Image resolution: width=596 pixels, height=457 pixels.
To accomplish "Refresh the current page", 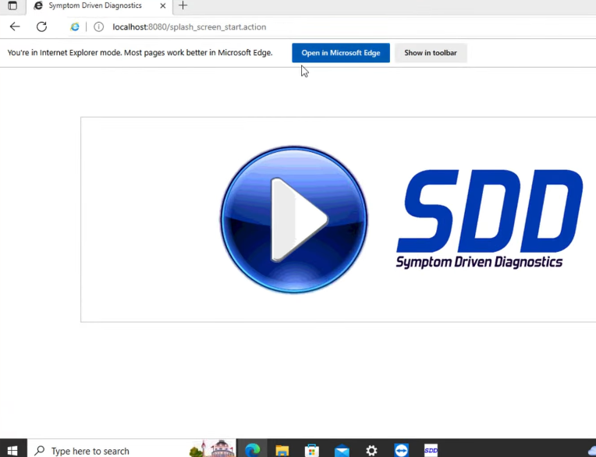I will 42,27.
